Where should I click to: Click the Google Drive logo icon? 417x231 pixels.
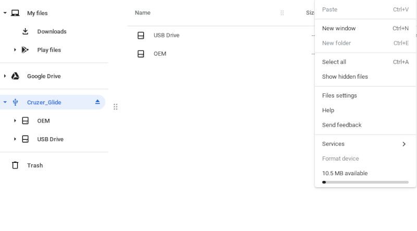click(16, 76)
